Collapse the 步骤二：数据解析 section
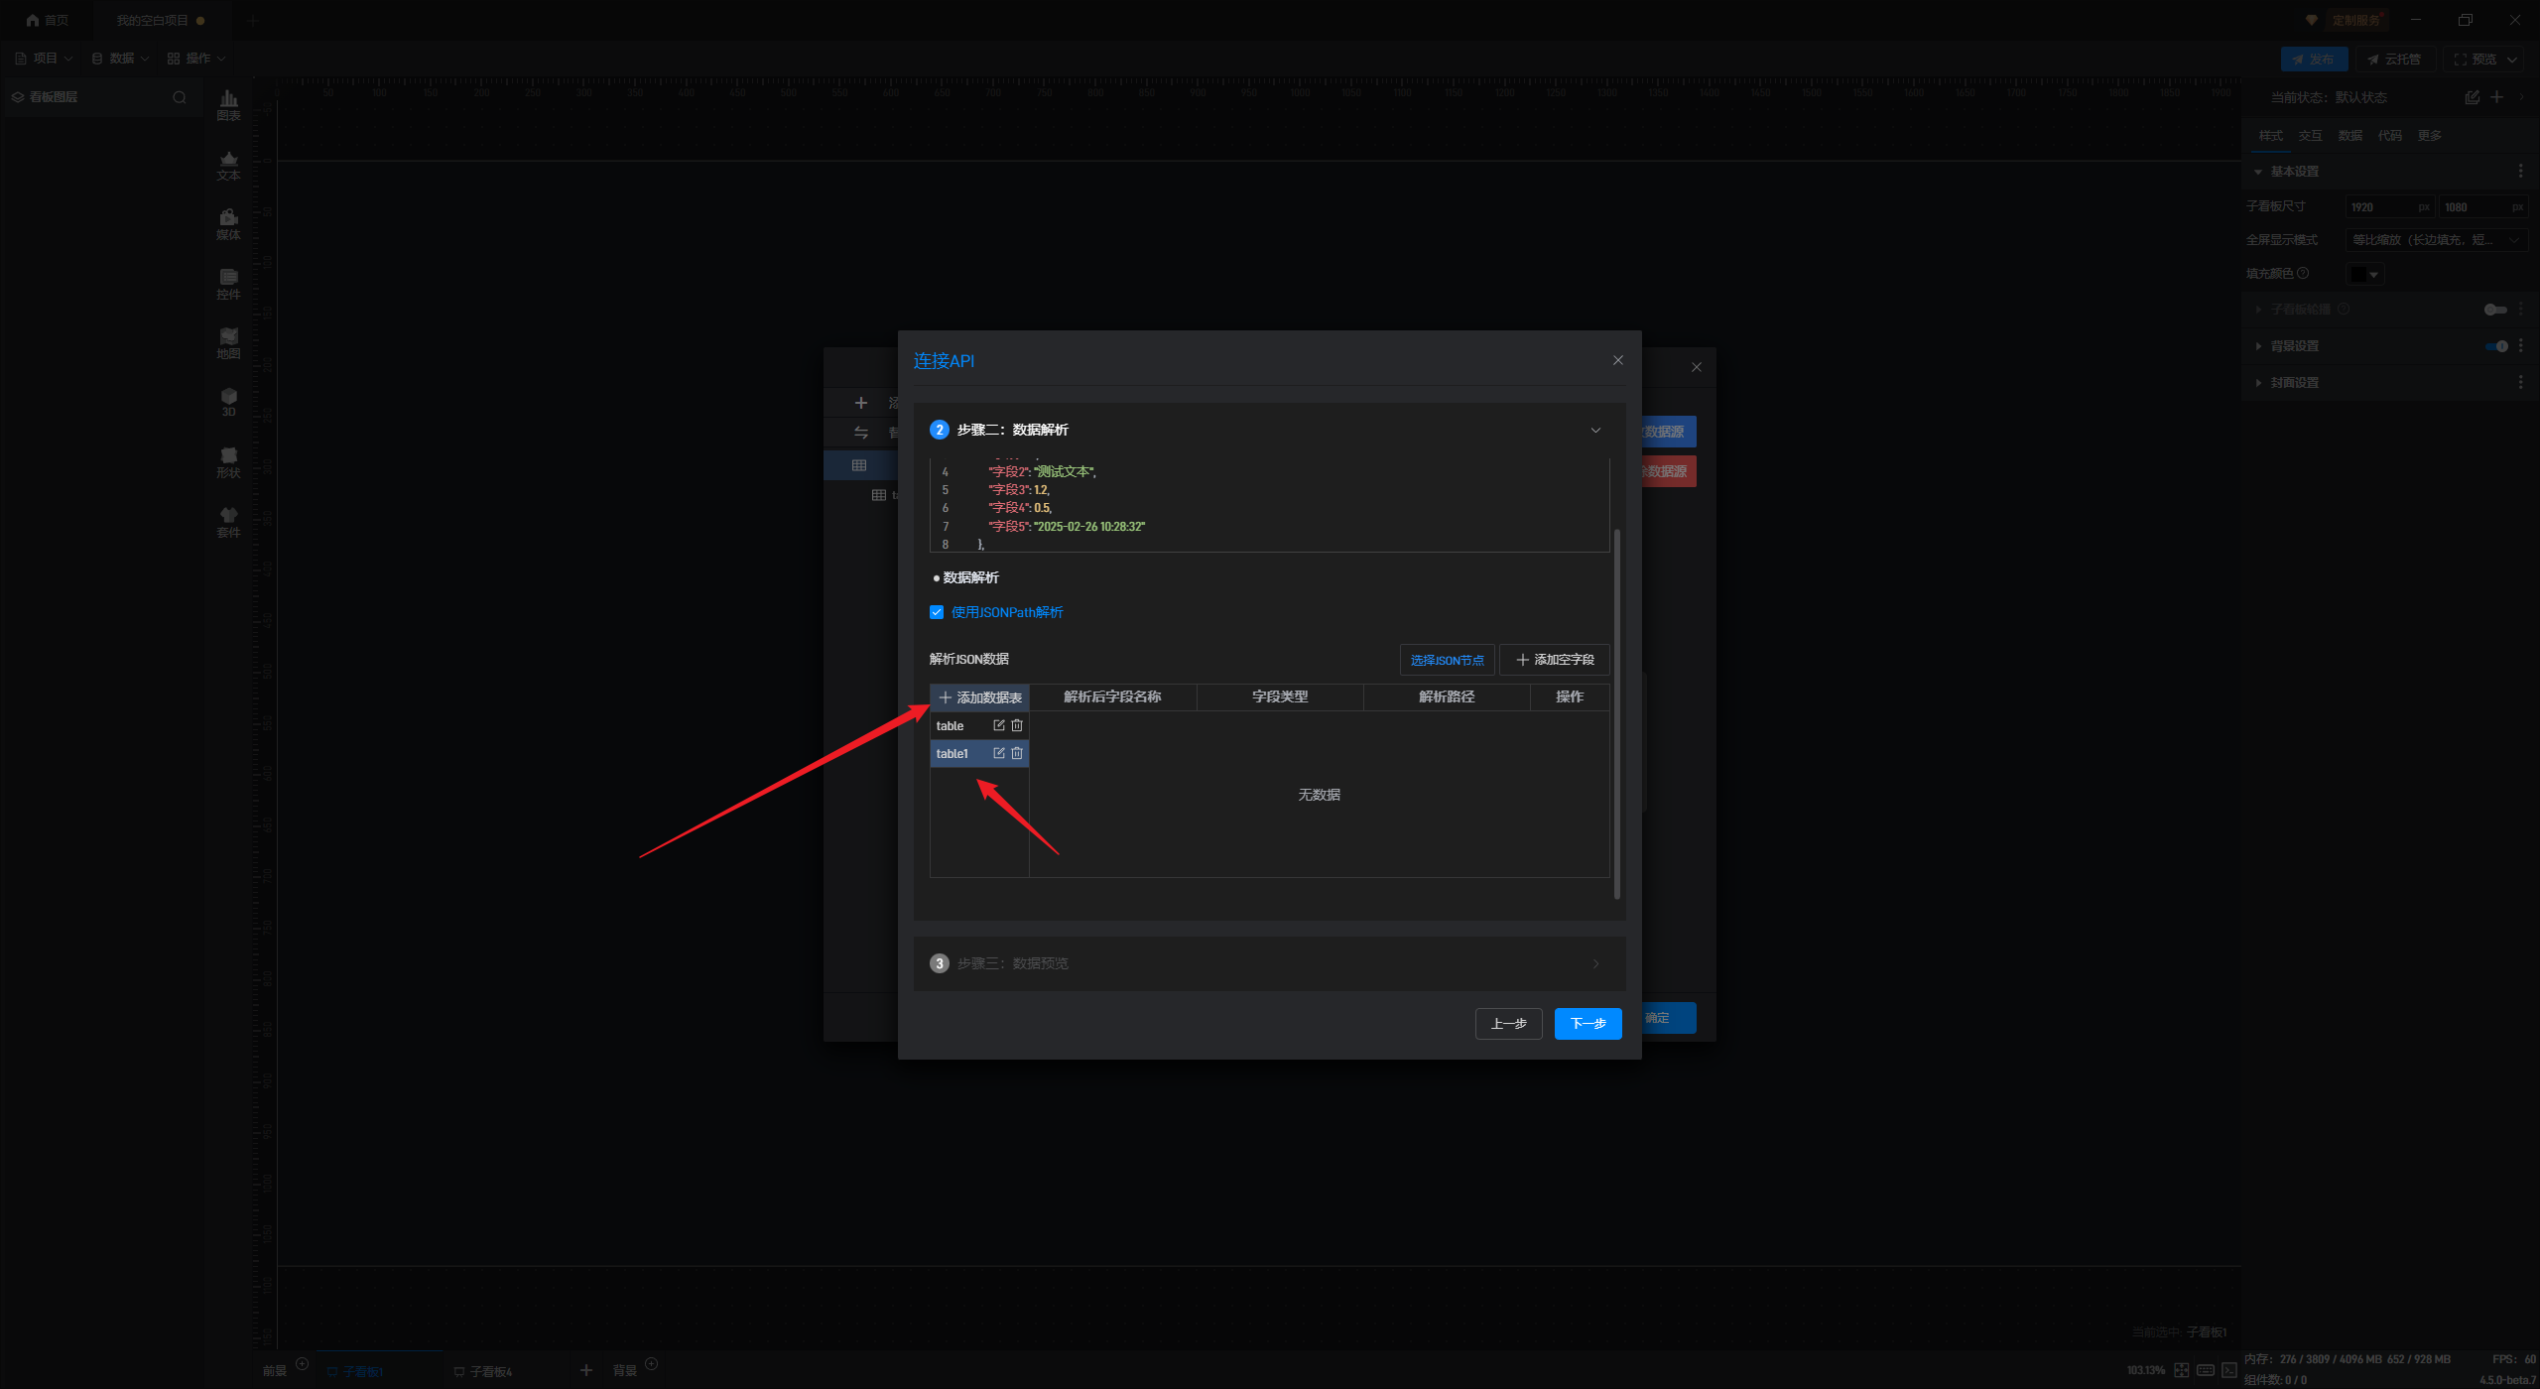Screen dimensions: 2540x1389 tap(1595, 430)
